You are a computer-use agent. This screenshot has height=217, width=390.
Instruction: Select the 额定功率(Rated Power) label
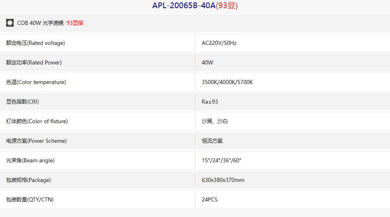(x=34, y=62)
